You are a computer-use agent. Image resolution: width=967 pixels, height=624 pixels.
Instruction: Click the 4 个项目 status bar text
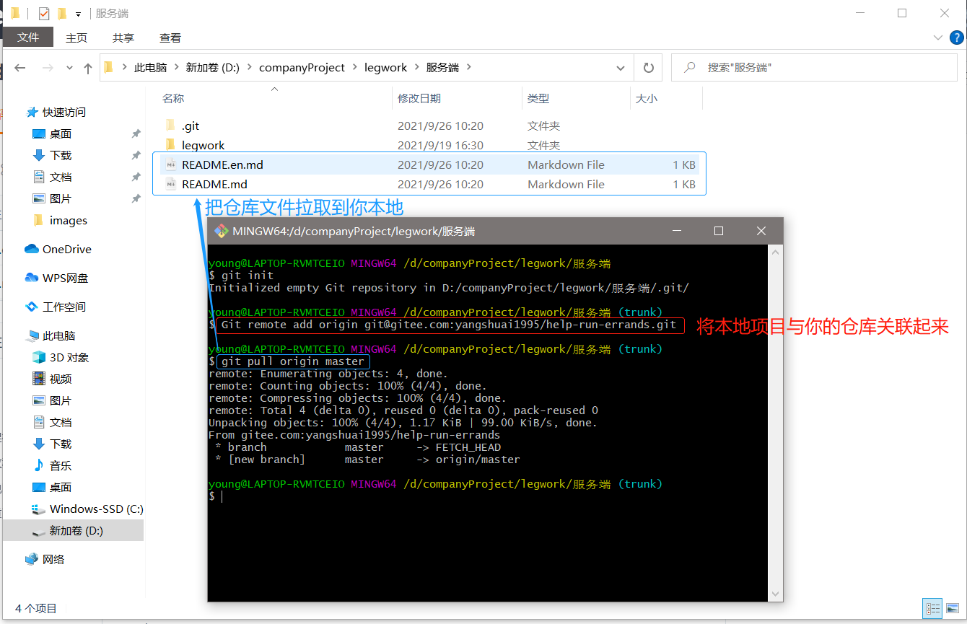click(x=36, y=608)
